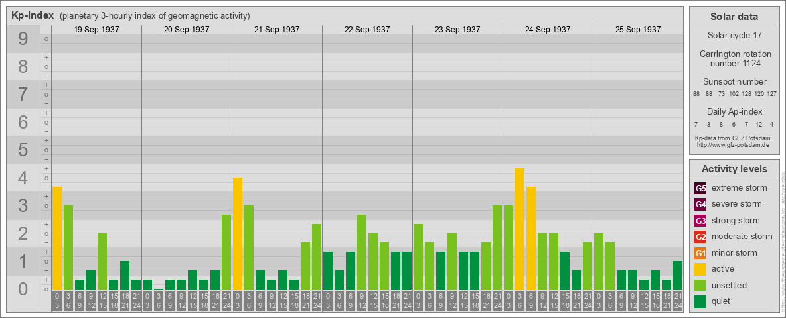This screenshot has width=786, height=318.
Task: Click sunspot number value 127
Action: 772,94
